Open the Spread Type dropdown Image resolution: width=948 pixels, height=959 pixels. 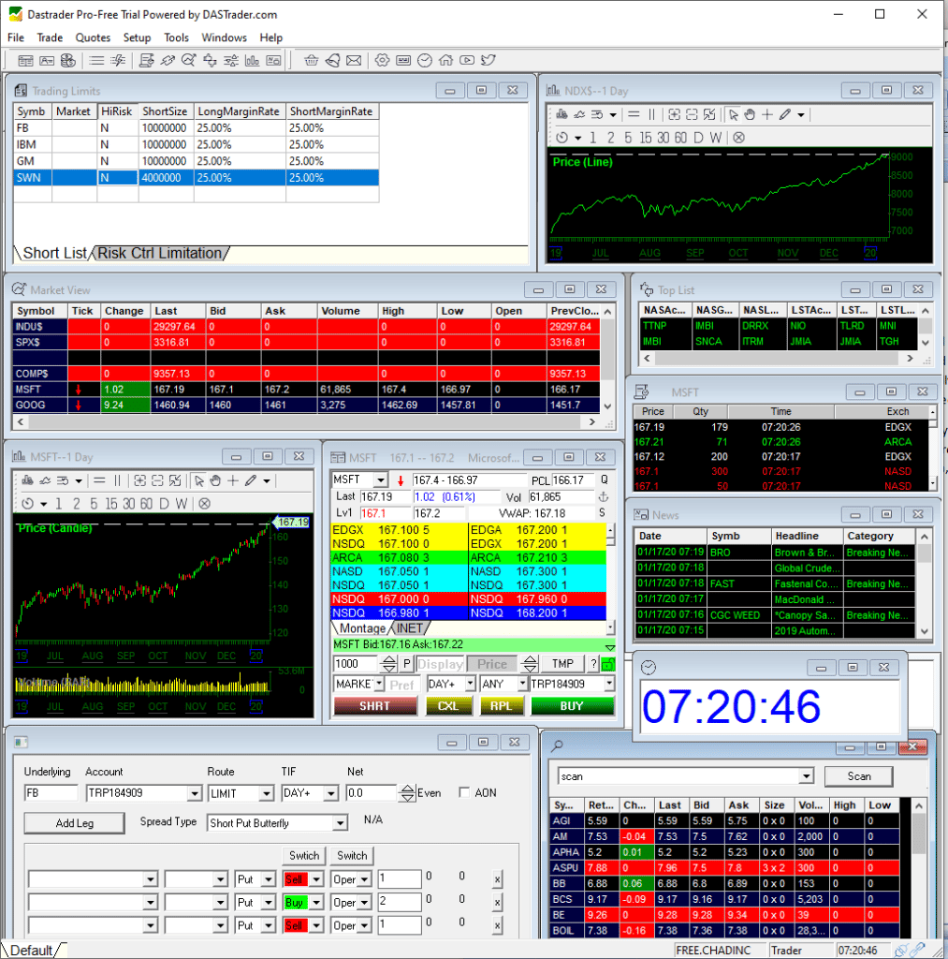click(x=339, y=823)
